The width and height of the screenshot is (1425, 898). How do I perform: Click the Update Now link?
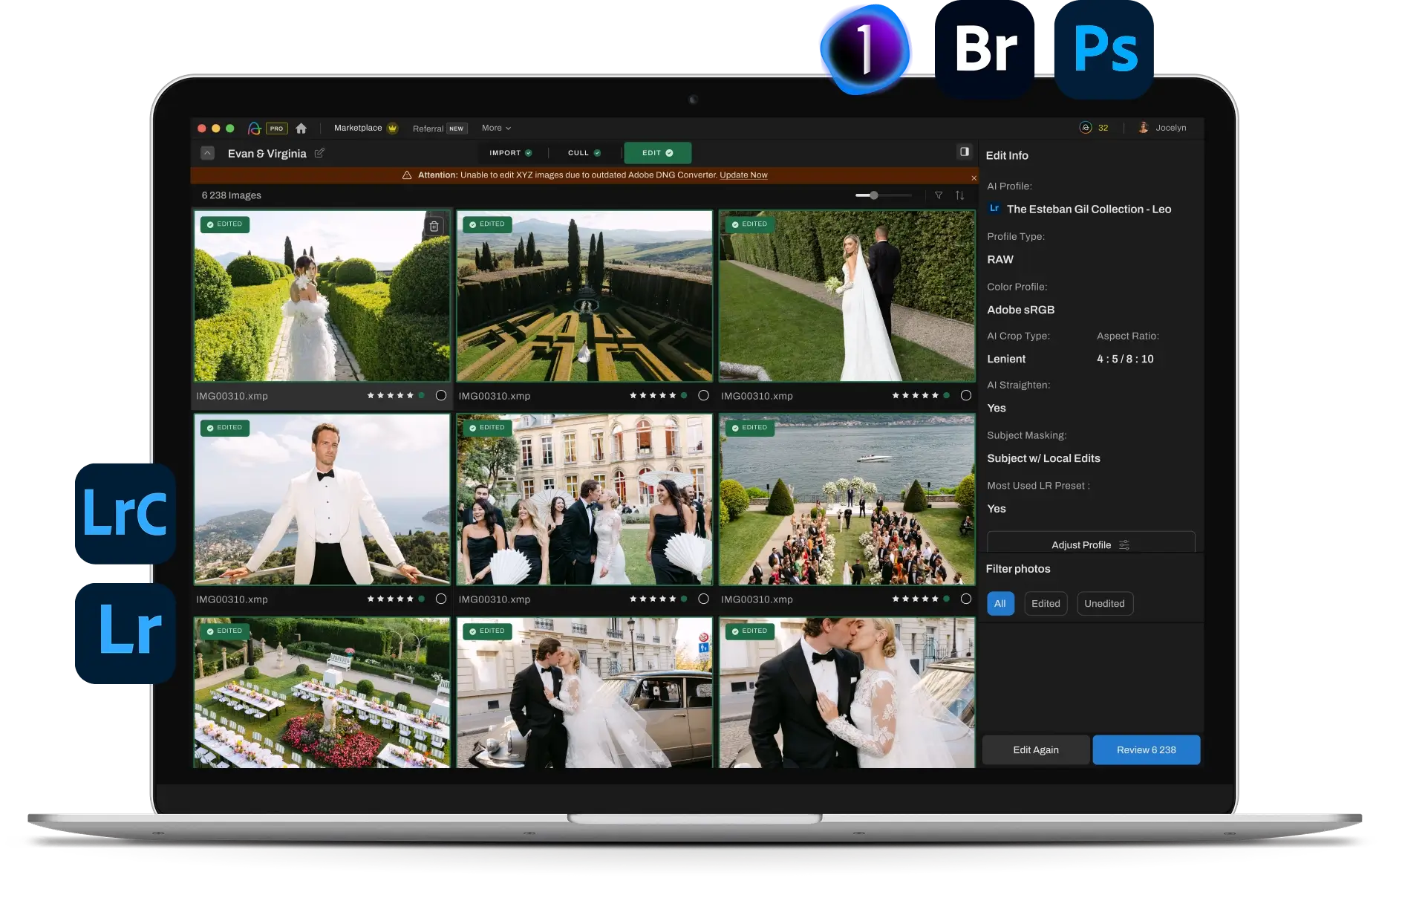pos(743,175)
